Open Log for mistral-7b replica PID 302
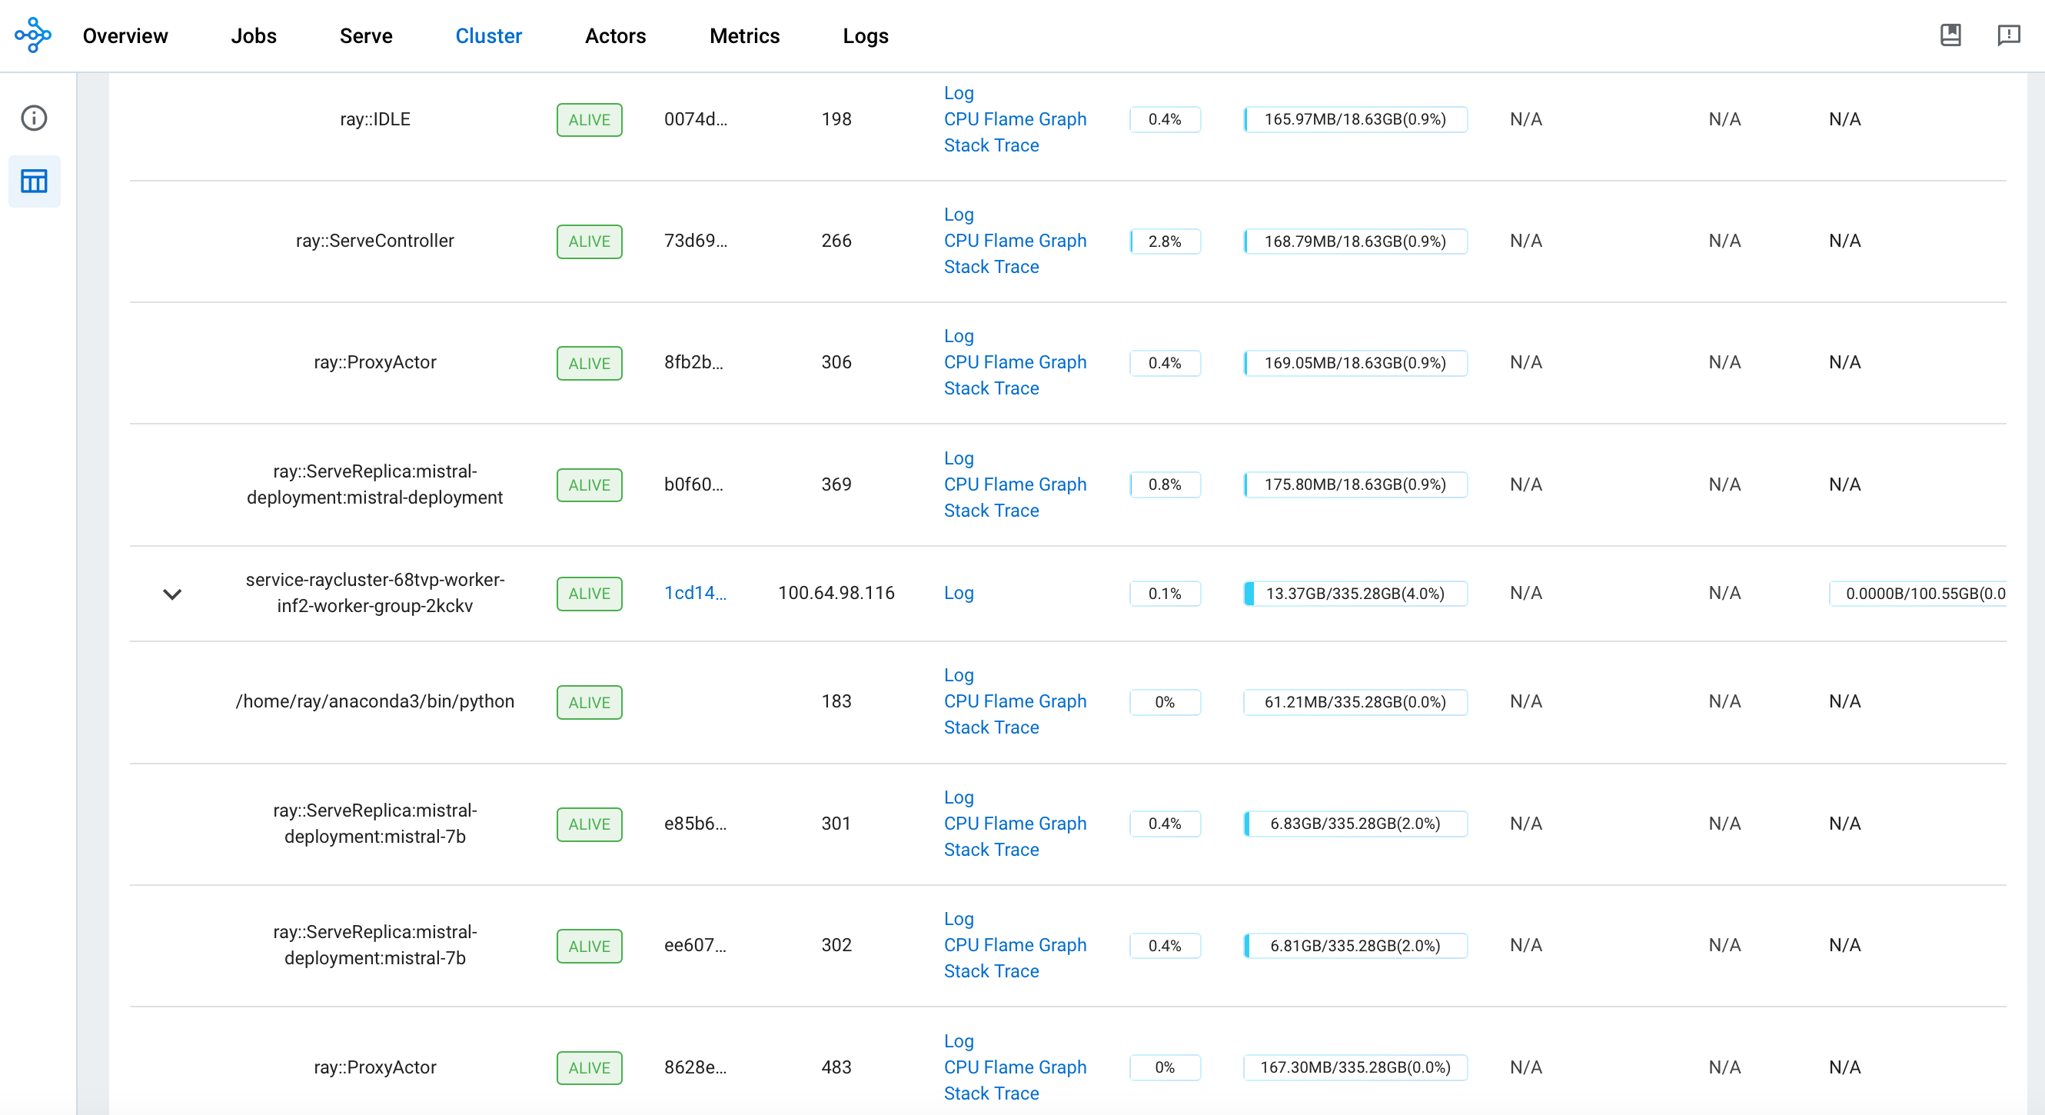The image size is (2045, 1115). (x=959, y=919)
